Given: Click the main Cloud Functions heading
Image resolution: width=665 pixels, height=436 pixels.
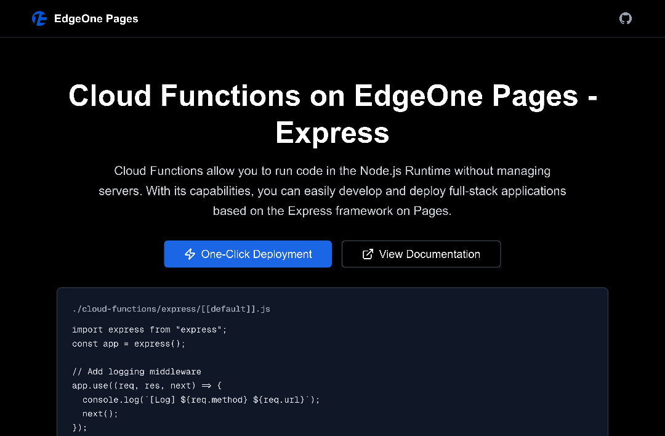Looking at the screenshot, I should (332, 97).
